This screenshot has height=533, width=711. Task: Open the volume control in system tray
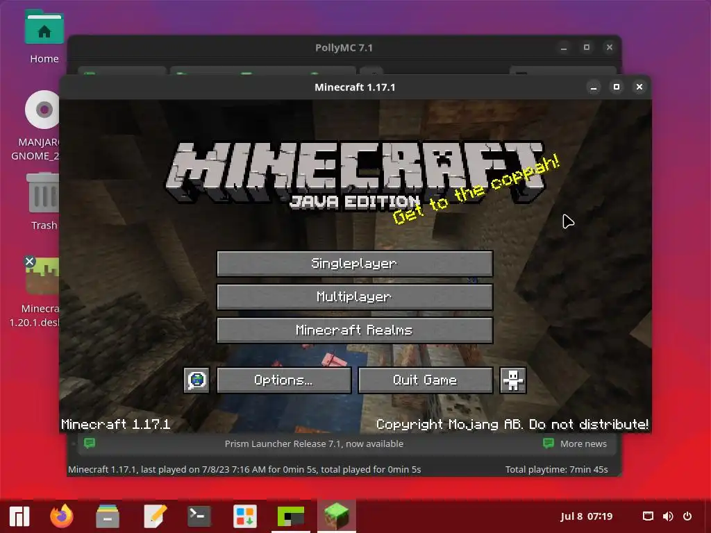click(x=668, y=516)
